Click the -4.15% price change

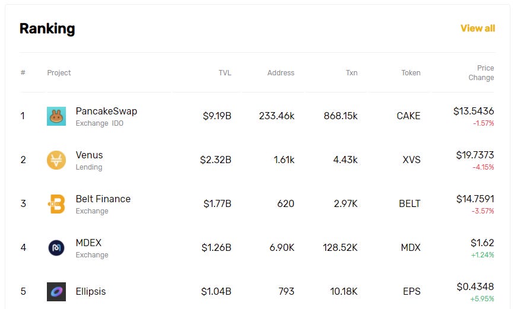[x=483, y=167]
